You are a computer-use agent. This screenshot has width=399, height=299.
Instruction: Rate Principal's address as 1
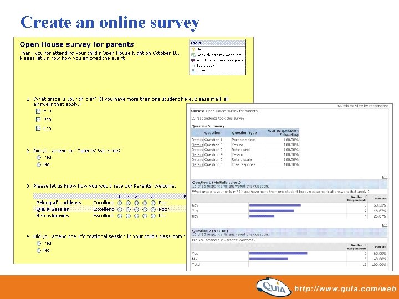coord(120,203)
